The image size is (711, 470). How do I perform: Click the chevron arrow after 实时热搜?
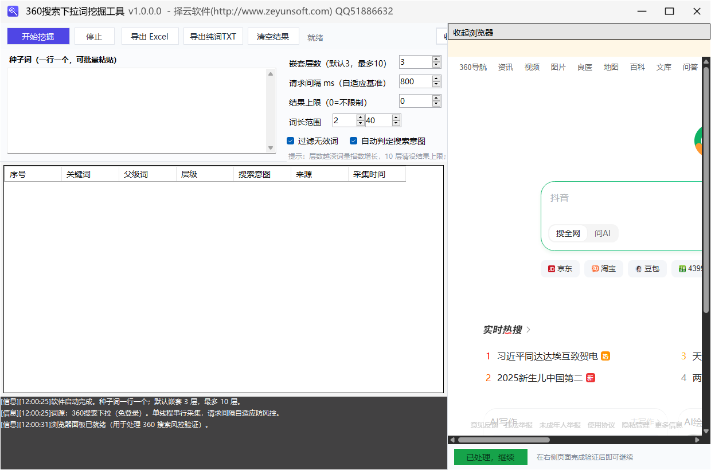[x=528, y=330]
